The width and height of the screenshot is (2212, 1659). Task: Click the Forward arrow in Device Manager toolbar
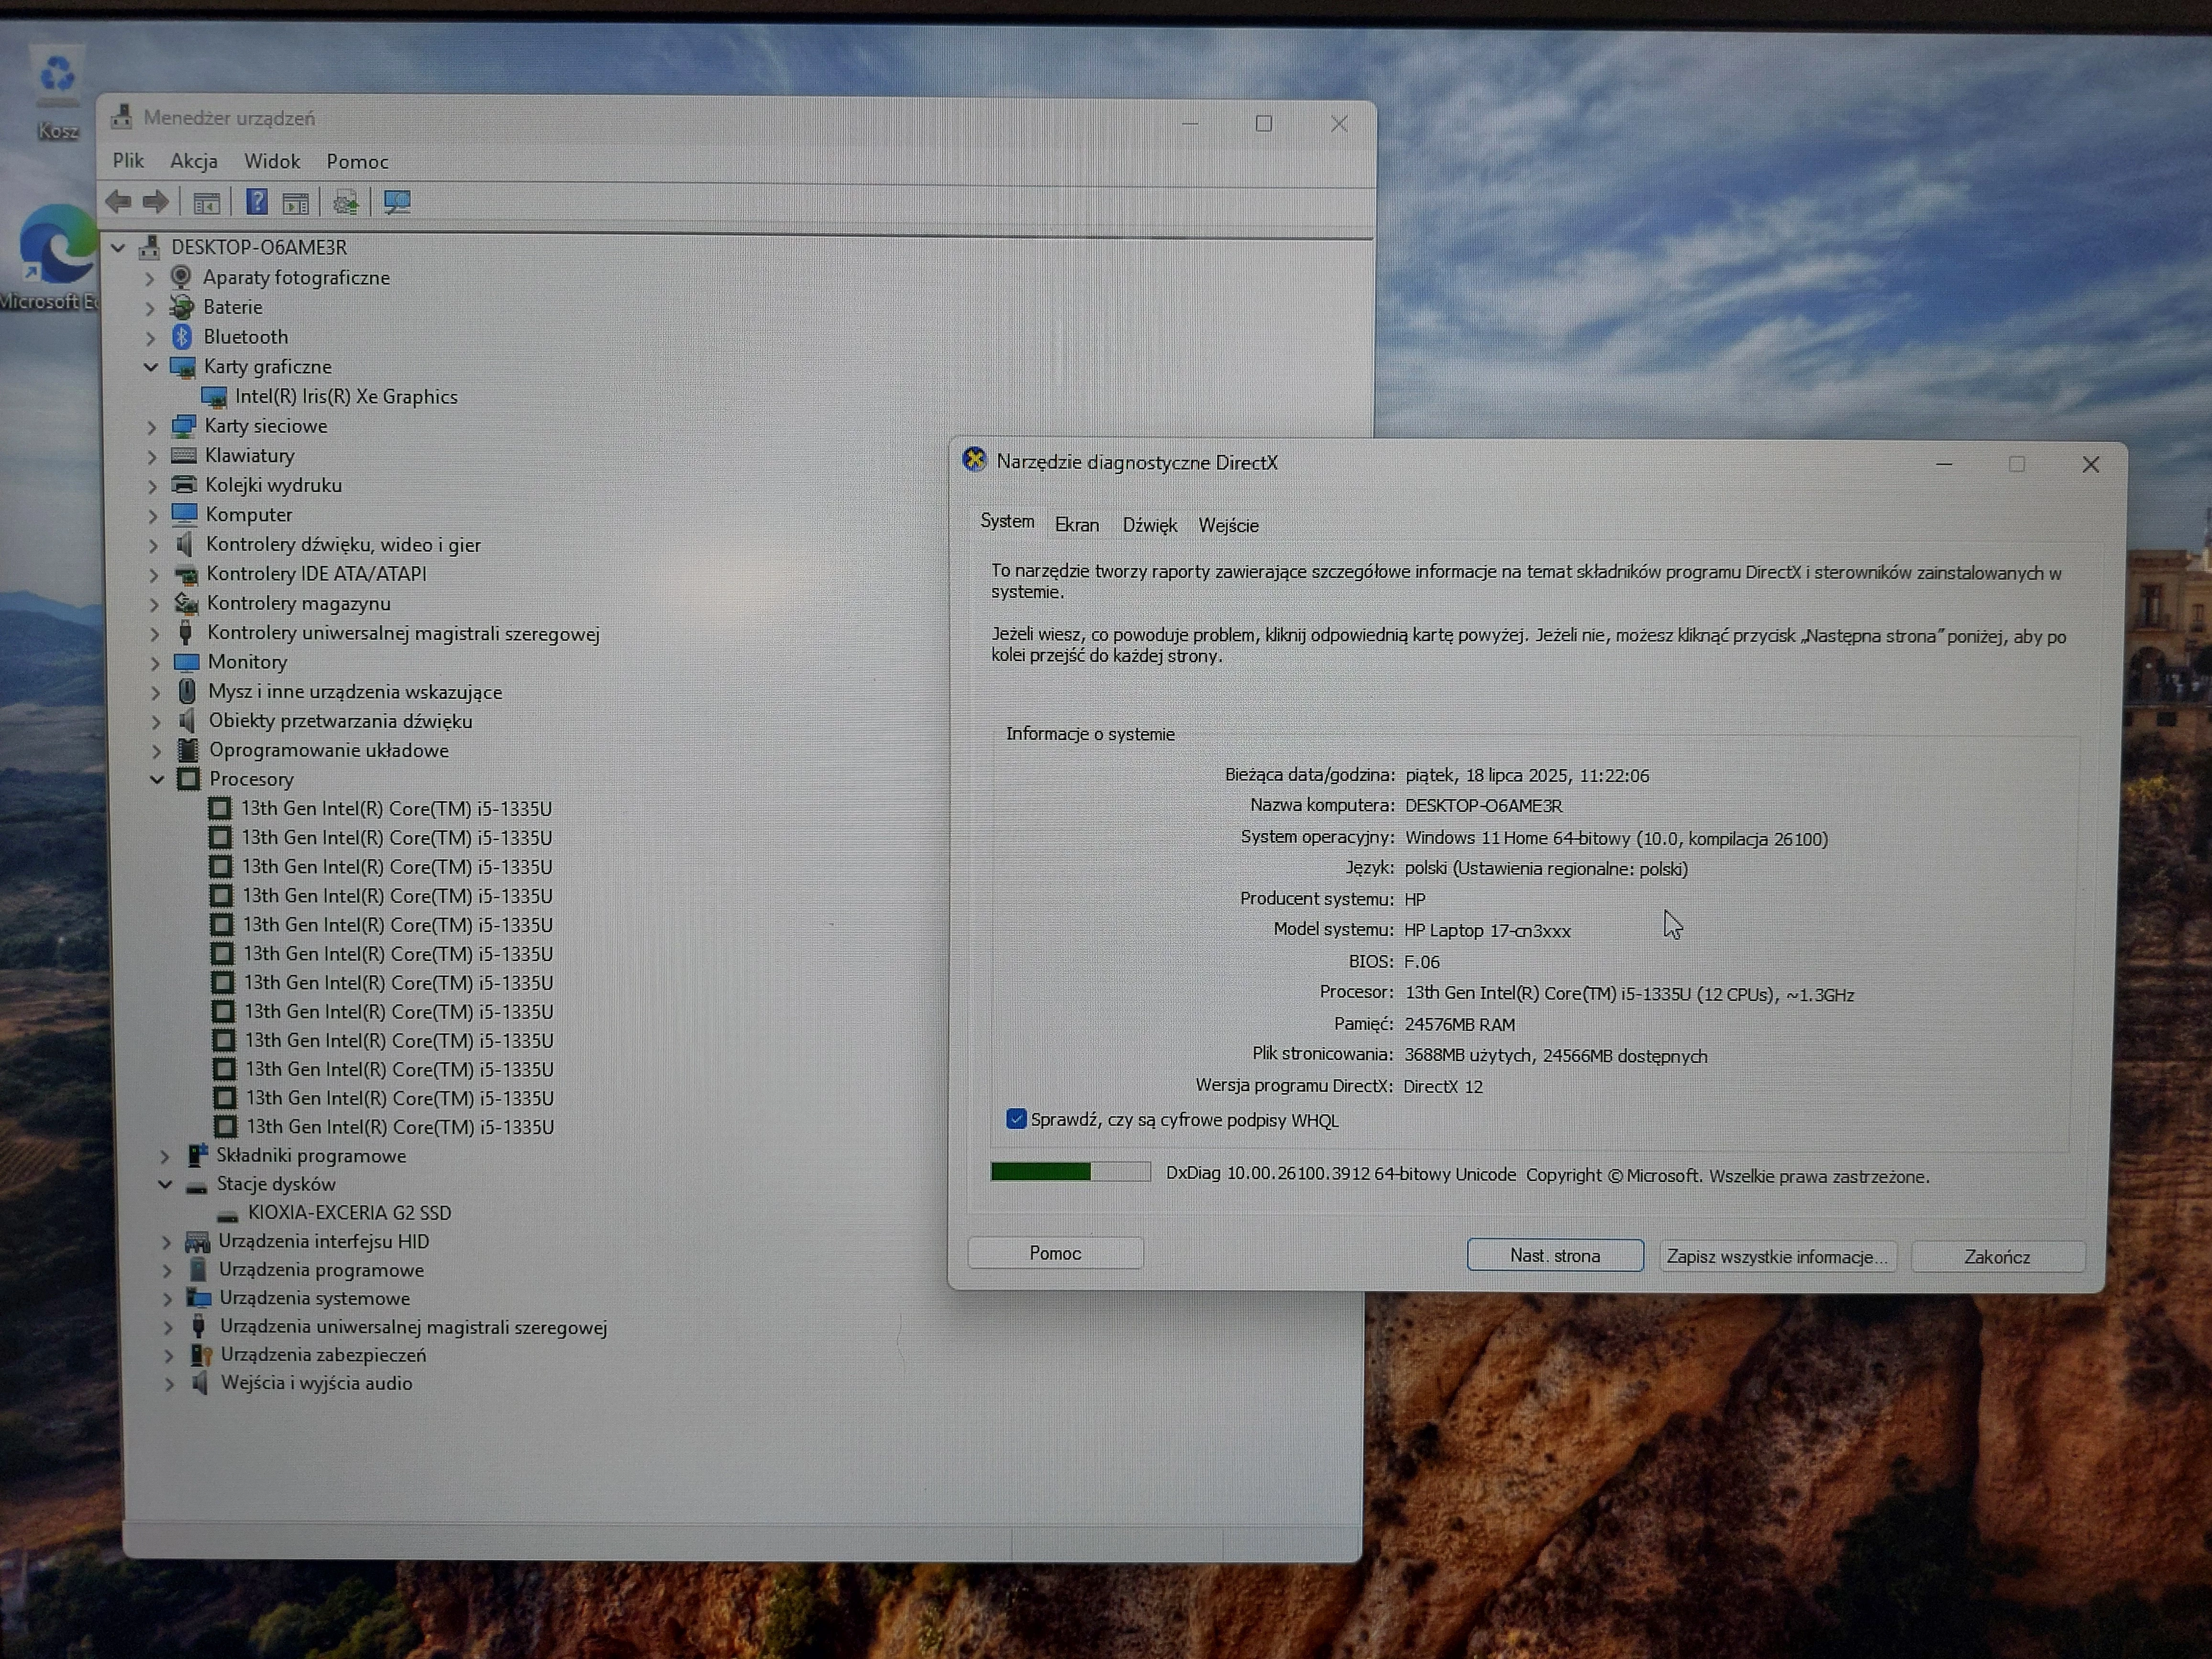155,202
